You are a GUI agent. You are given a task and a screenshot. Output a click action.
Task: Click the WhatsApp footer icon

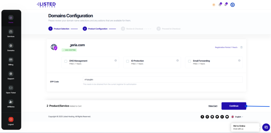click(x=222, y=117)
